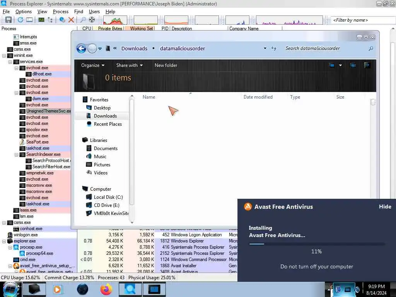Open the Help menu

110,12
